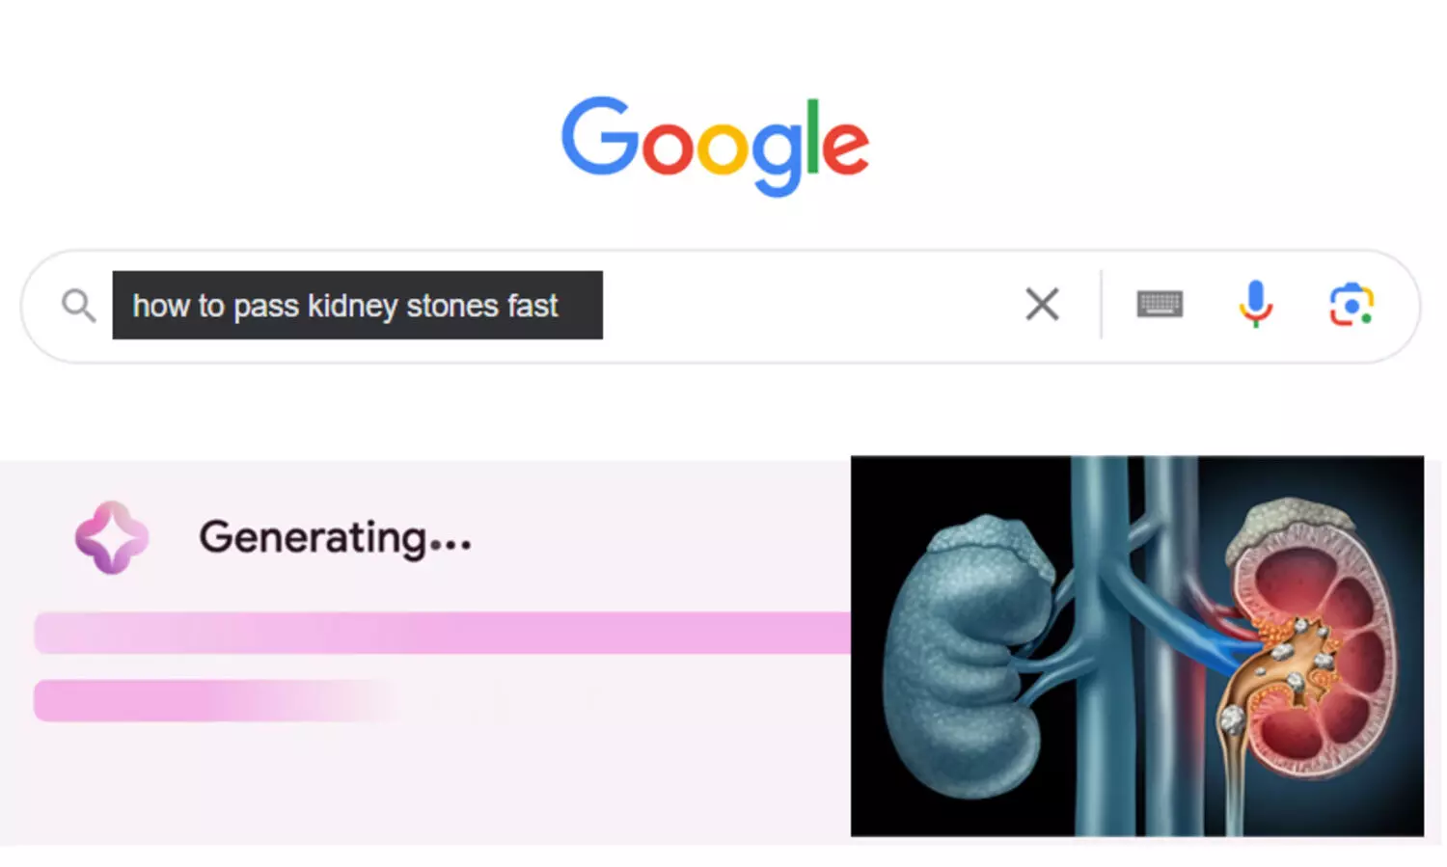The width and height of the screenshot is (1447, 867).
Task: Open the kidney illustration thumbnail
Action: 1136,645
